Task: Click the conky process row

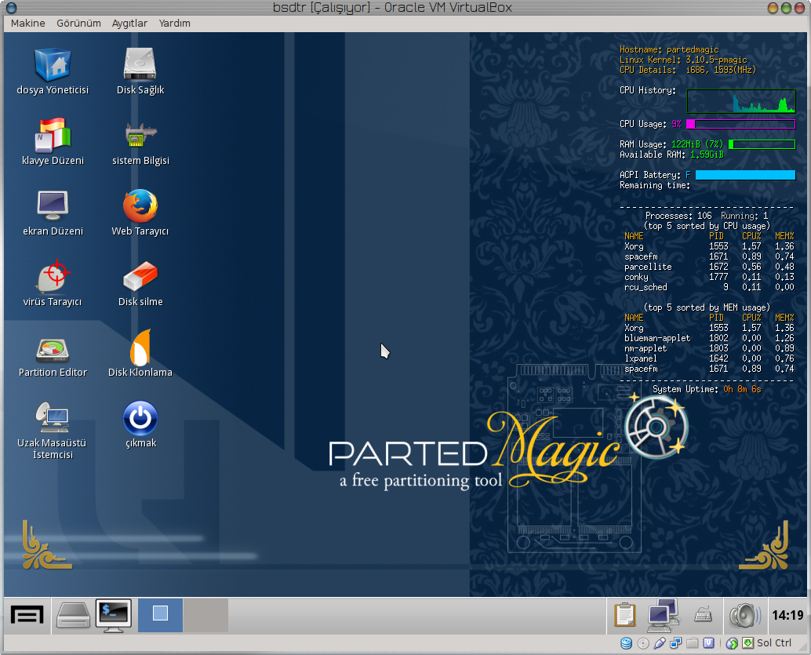Action: [x=709, y=278]
